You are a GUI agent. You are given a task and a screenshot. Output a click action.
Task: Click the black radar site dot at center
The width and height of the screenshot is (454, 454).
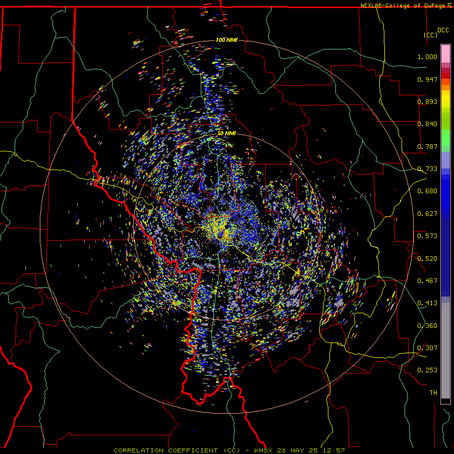tap(226, 227)
